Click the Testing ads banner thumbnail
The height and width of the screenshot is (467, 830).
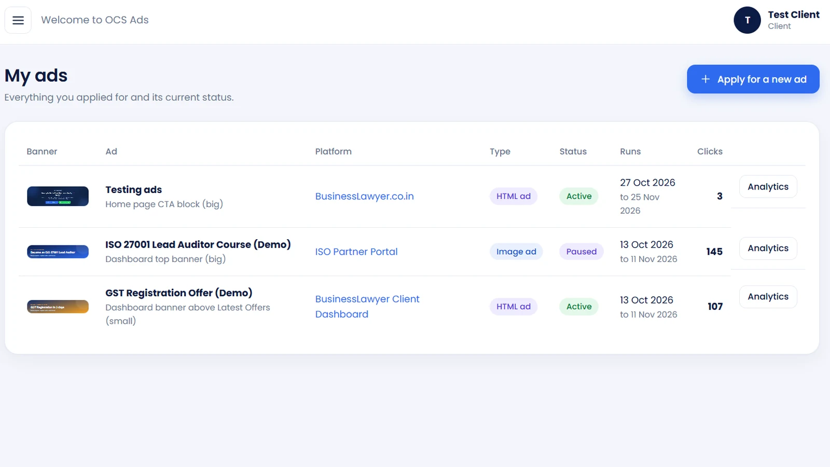[x=58, y=196]
